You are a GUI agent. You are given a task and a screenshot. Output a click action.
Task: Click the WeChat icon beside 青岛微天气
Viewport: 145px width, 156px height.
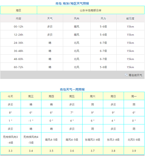coord(126,75)
